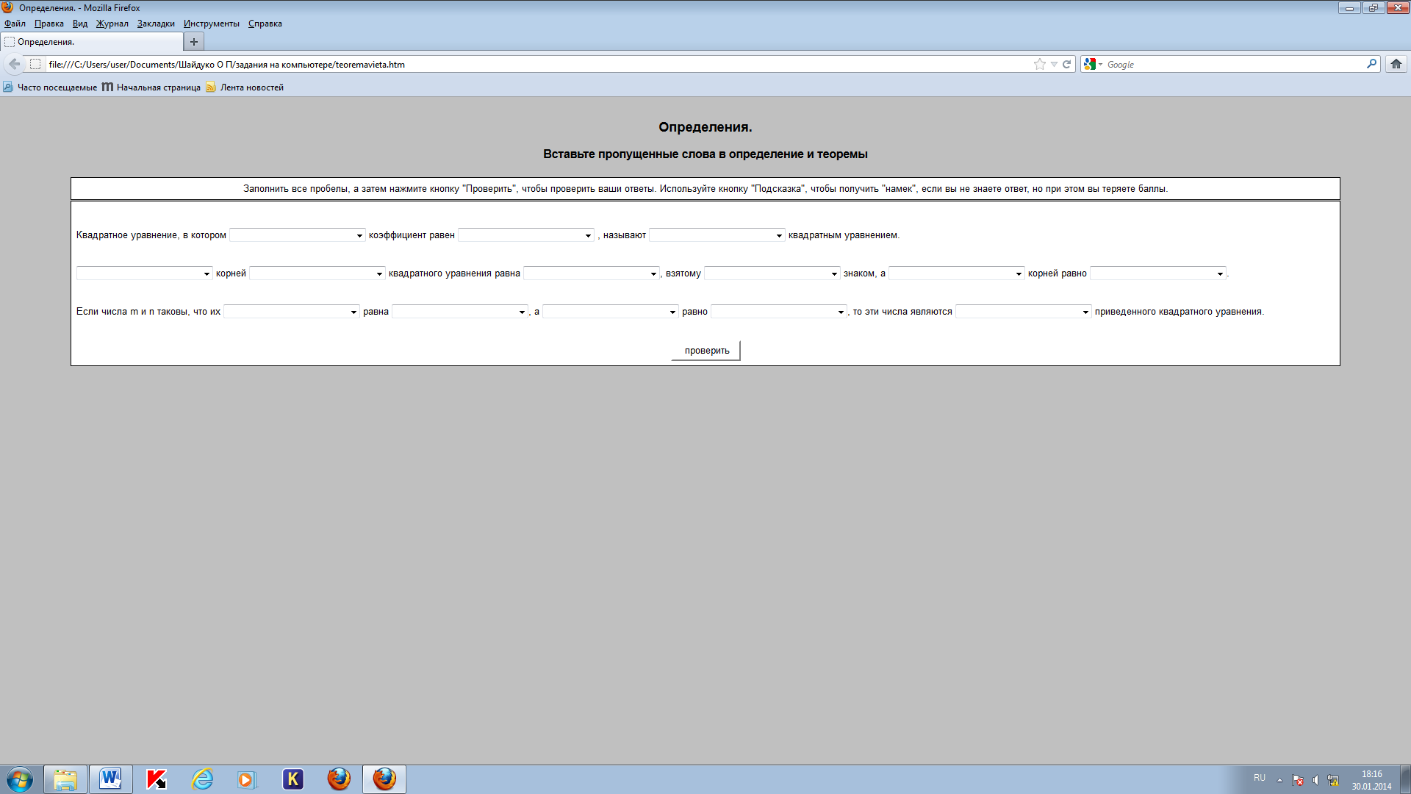
Task: Open the Журнал menu
Action: coord(112,24)
